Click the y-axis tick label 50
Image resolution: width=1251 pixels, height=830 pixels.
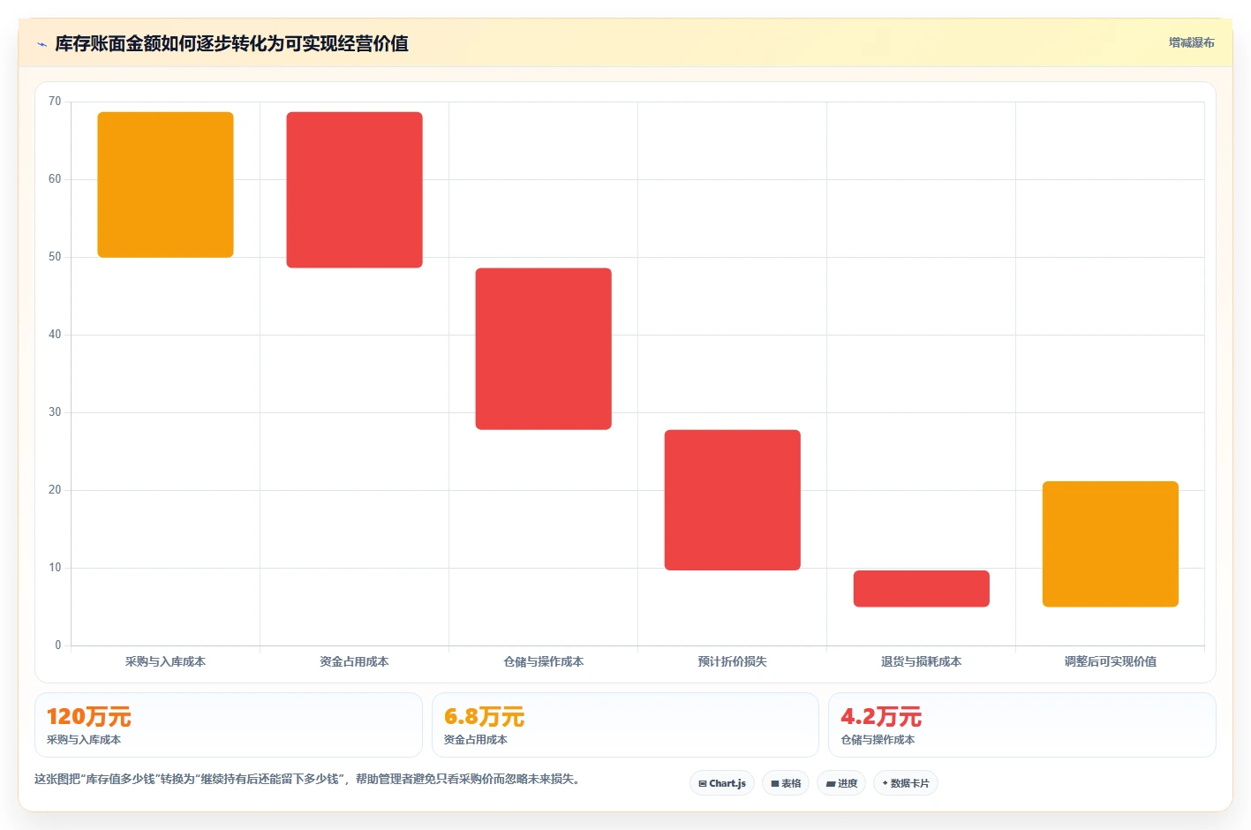(55, 257)
